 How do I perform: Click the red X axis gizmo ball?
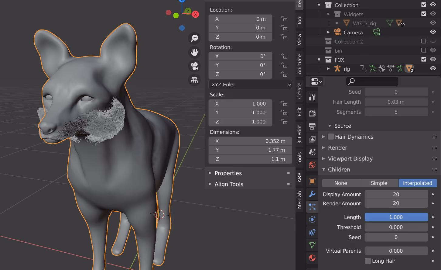[x=195, y=14]
